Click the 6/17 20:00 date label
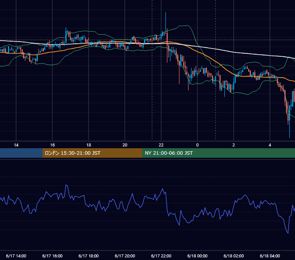This screenshot has width=295, height=260. click(x=125, y=256)
